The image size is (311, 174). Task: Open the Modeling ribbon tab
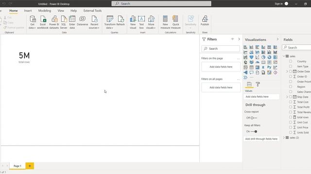pyautogui.click(x=45, y=11)
